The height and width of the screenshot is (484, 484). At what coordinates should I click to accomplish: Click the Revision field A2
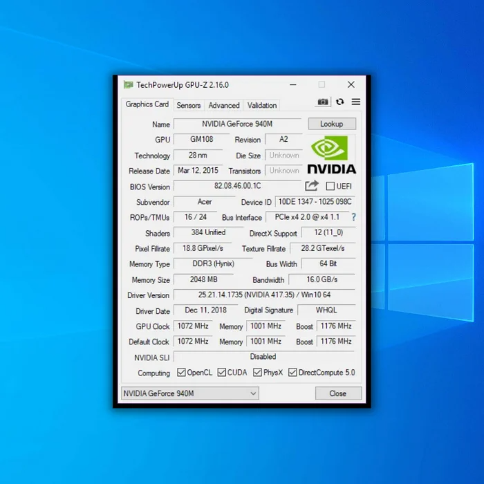pyautogui.click(x=283, y=139)
